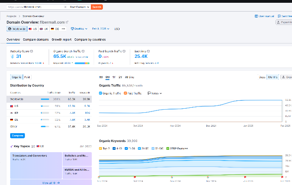Viewport: 292px width, 185px height.
Task: Click the US flag in Key Topics
Action: pyautogui.click(x=38, y=146)
